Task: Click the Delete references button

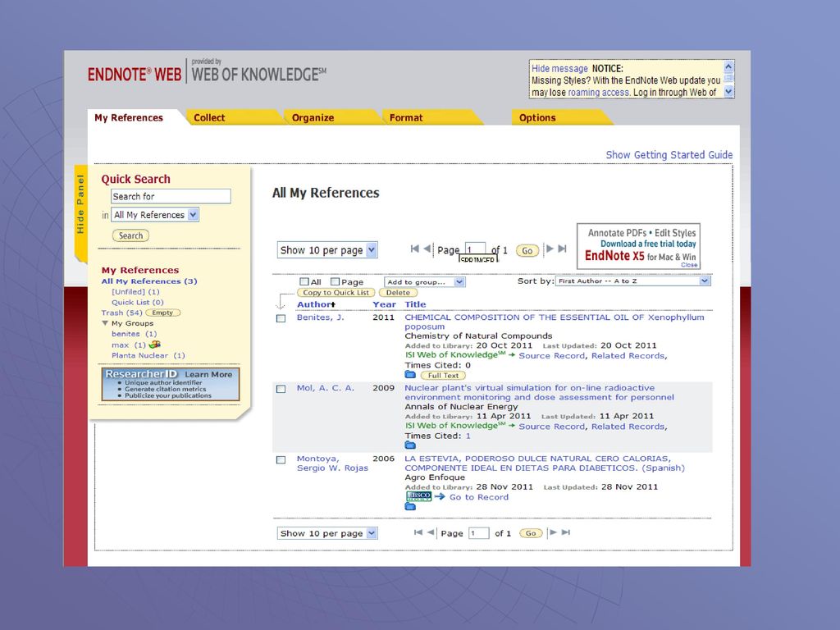Action: coord(398,293)
